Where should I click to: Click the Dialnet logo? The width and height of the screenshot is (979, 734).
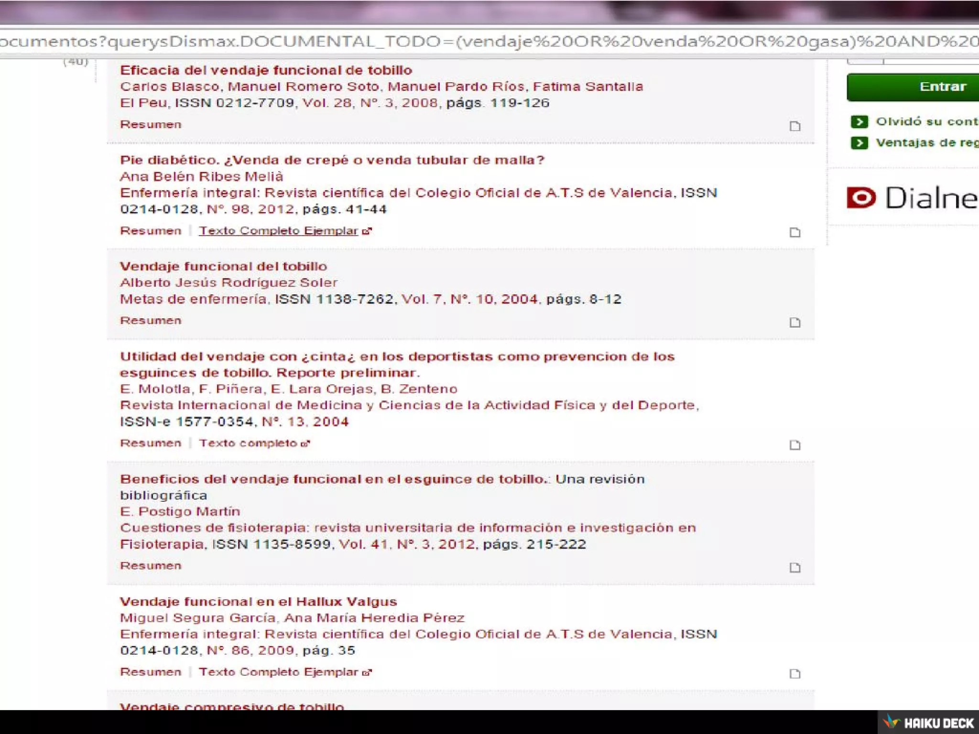click(x=912, y=198)
